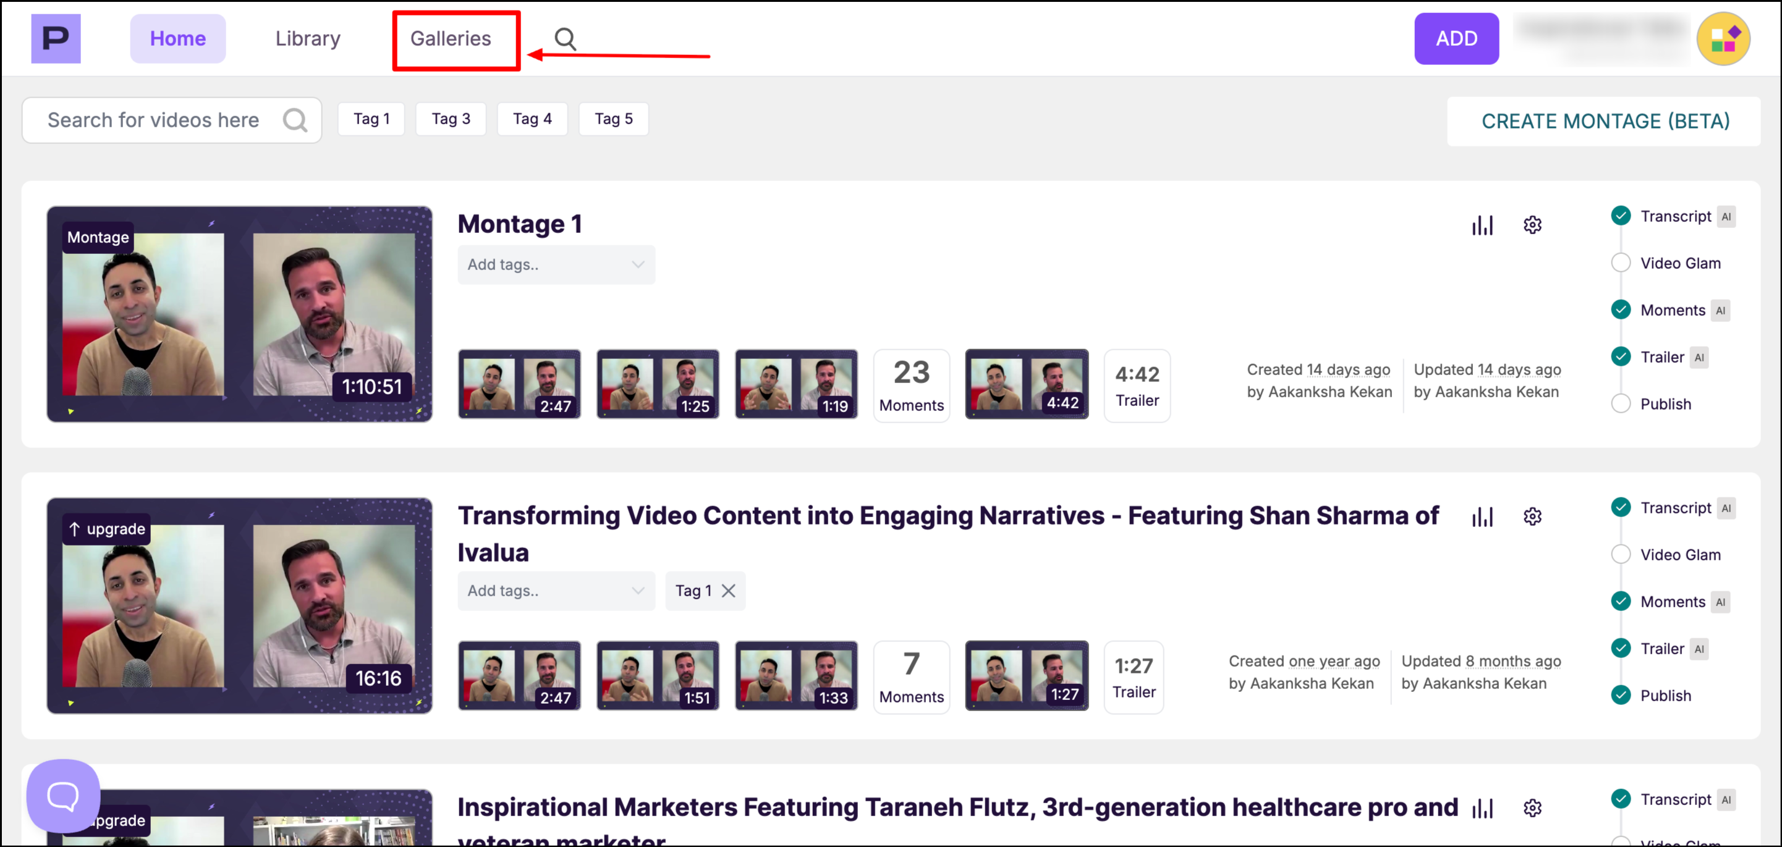Toggle Publish step for Montage 1
This screenshot has height=847, width=1782.
click(x=1620, y=404)
